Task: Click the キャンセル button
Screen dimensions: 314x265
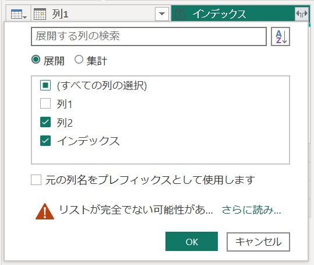Action: (x=258, y=242)
